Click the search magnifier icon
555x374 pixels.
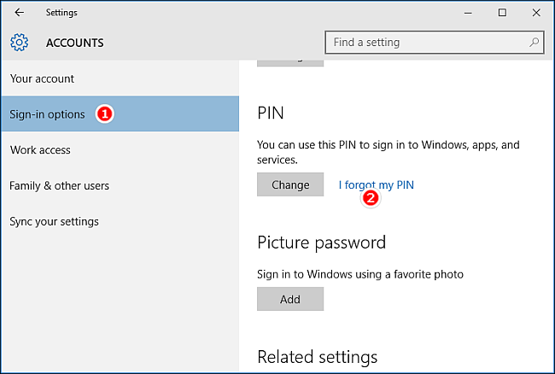pyautogui.click(x=534, y=43)
